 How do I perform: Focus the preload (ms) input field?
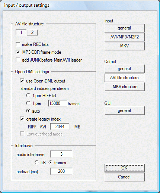coord(61,171)
